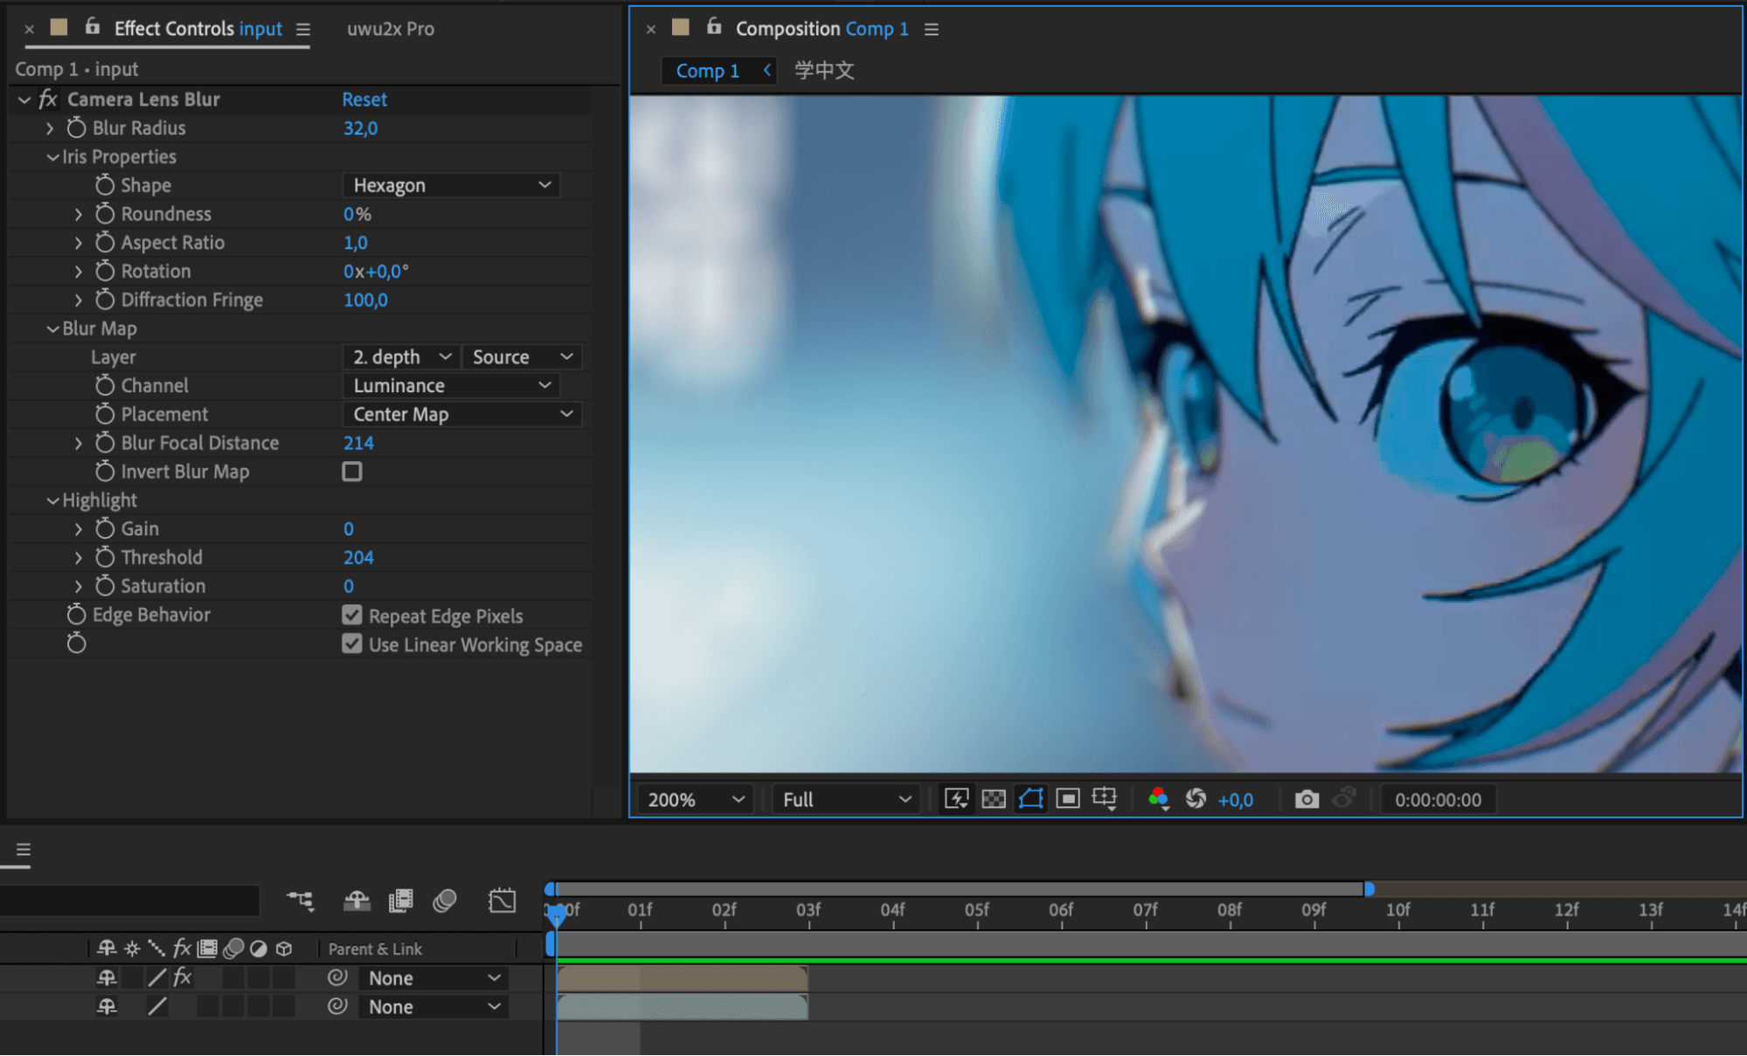Activate the Region of Interest button

point(1068,798)
